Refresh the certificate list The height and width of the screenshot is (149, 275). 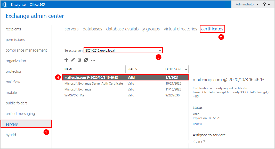click(86, 60)
